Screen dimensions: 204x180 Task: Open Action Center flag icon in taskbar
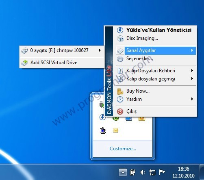pos(162,172)
